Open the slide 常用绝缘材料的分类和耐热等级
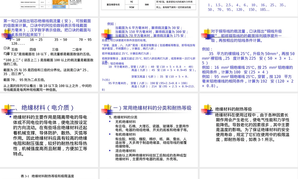The height and width of the screenshot is (179, 298). pyautogui.click(x=149, y=130)
